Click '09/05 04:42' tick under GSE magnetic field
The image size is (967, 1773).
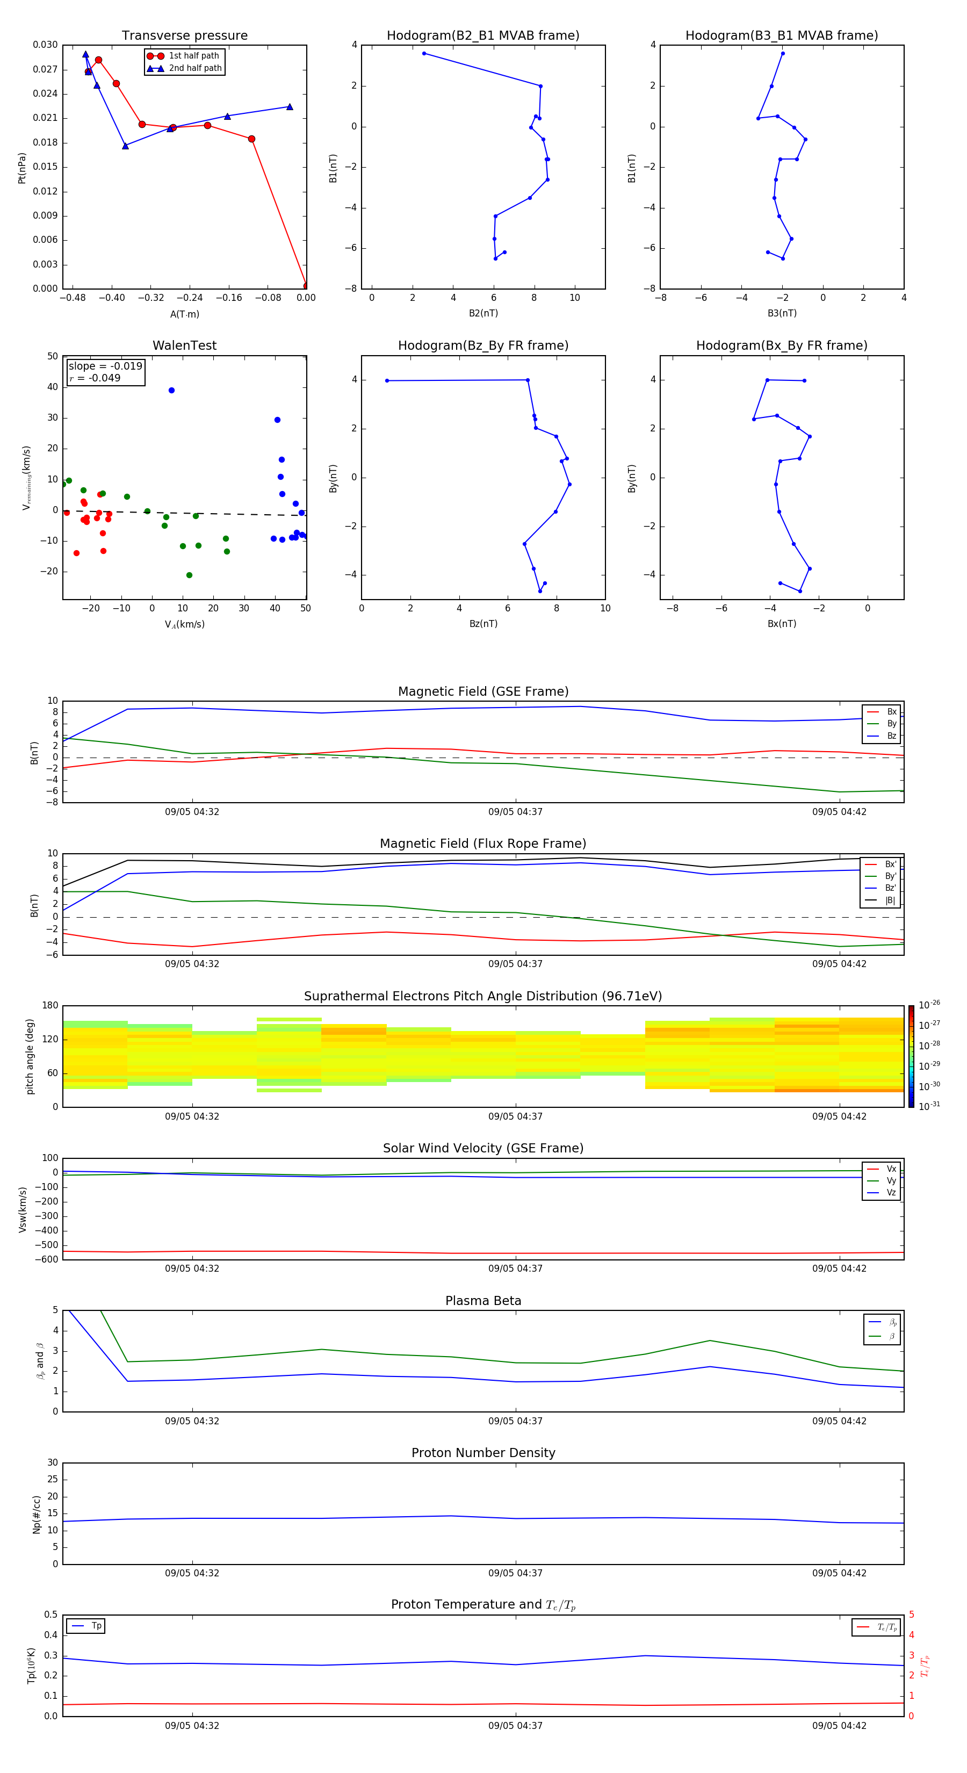pyautogui.click(x=839, y=812)
